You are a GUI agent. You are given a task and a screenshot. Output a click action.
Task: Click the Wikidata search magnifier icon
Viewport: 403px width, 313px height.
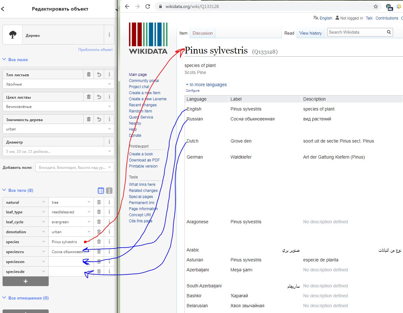(x=389, y=32)
